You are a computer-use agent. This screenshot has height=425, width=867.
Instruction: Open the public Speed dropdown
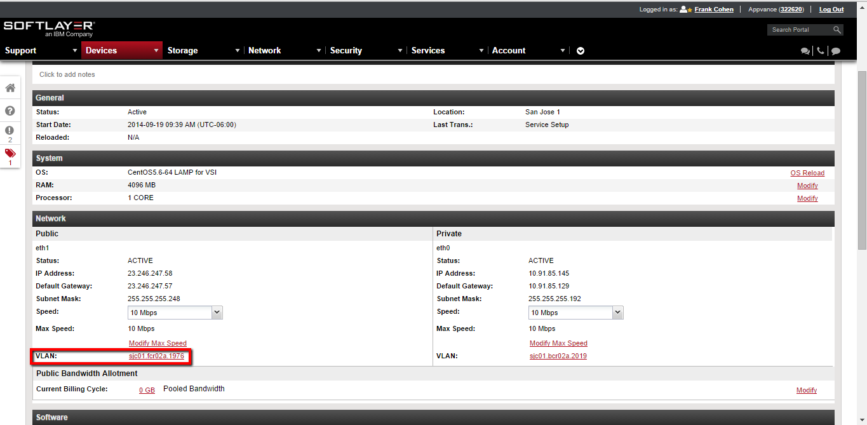pyautogui.click(x=175, y=313)
